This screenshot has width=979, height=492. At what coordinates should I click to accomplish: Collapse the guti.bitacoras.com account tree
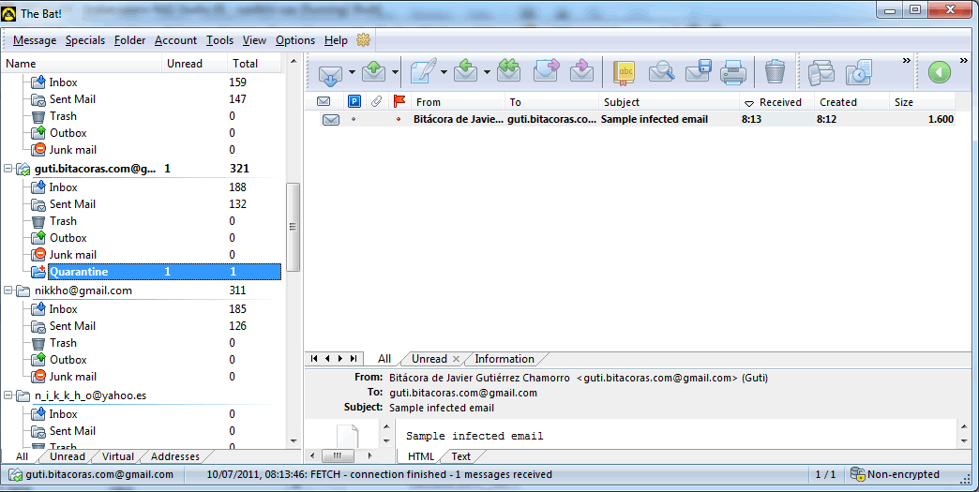(8, 169)
